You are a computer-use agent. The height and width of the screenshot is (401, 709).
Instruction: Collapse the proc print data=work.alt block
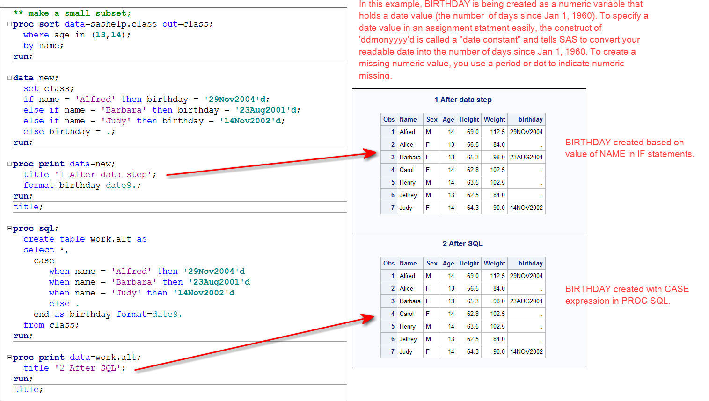pos(9,358)
